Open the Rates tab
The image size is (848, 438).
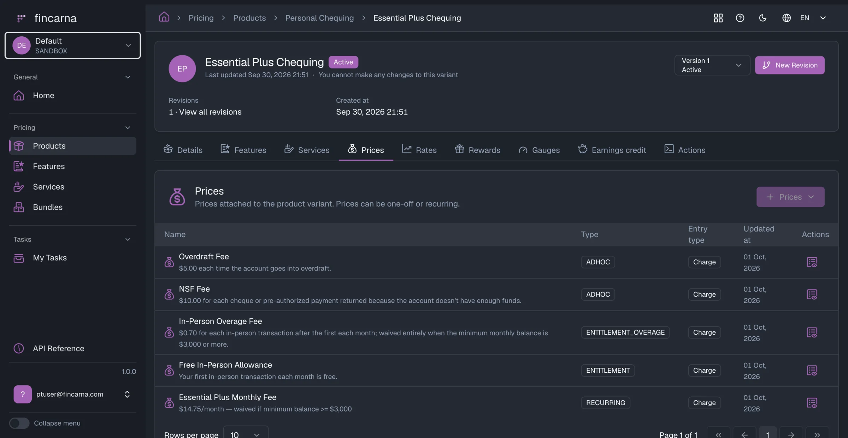419,150
